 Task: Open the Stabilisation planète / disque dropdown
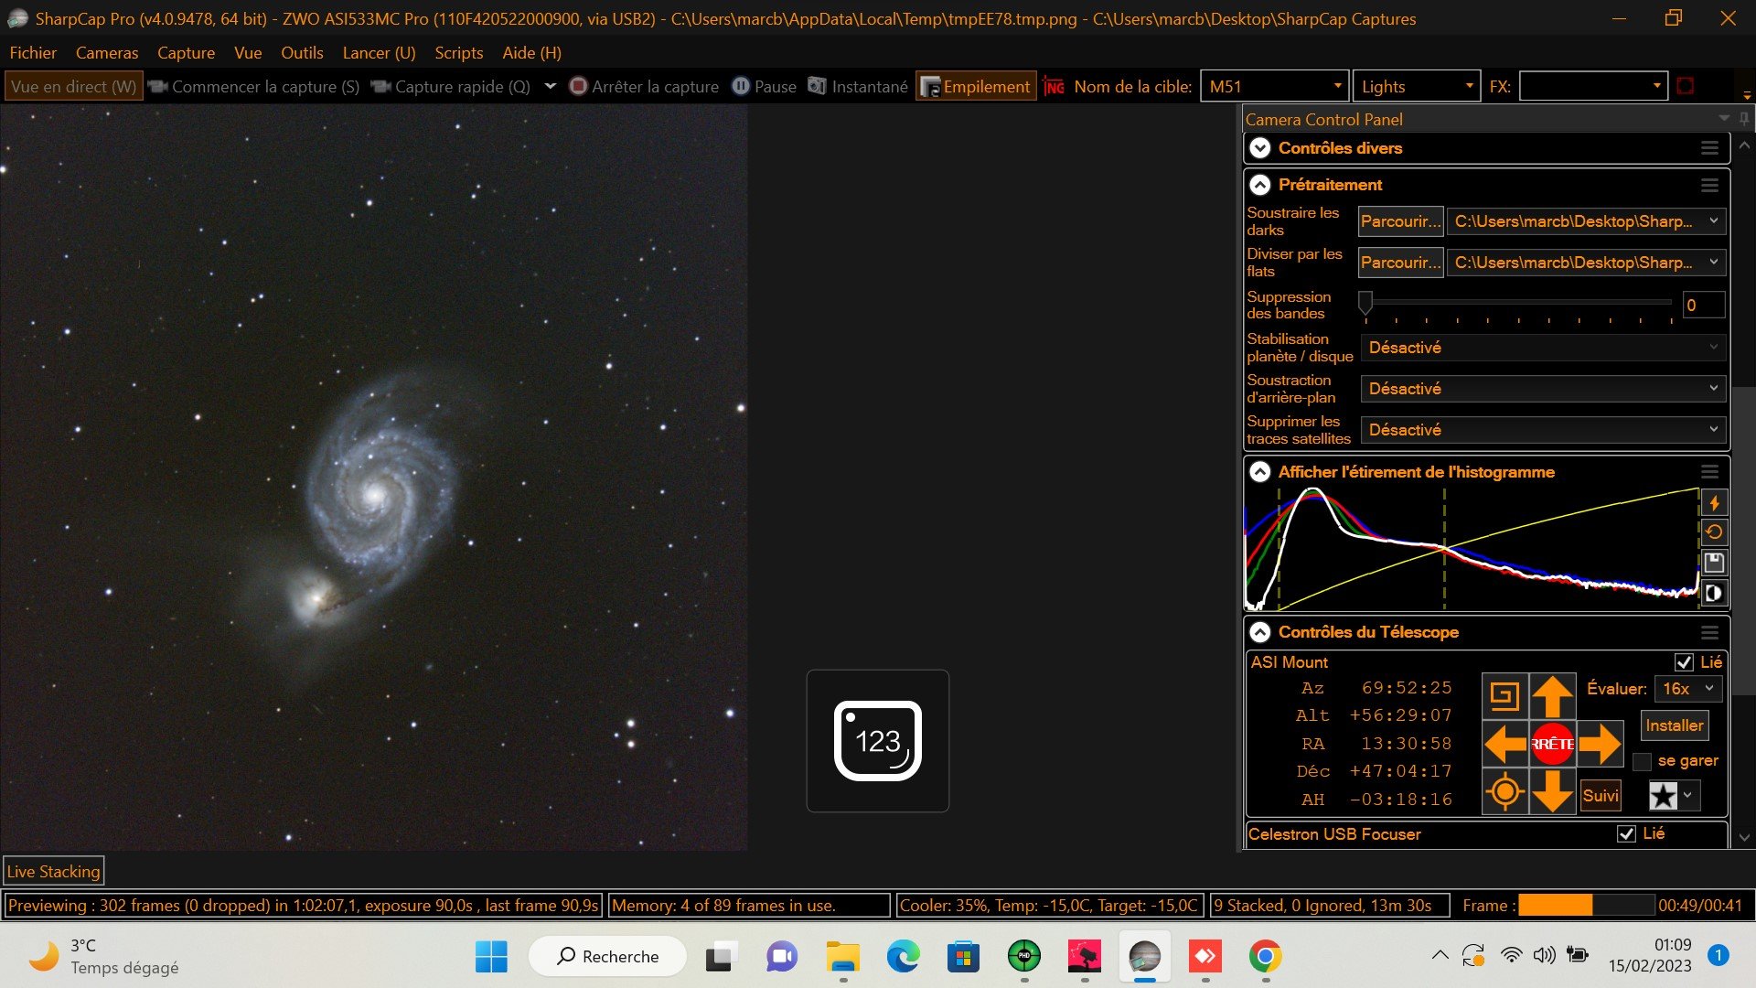pyautogui.click(x=1543, y=348)
